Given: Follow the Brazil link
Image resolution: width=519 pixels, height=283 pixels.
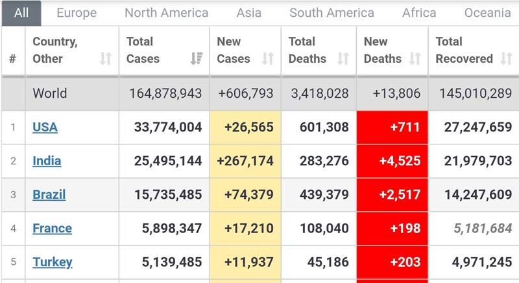Looking at the screenshot, I should pos(49,194).
